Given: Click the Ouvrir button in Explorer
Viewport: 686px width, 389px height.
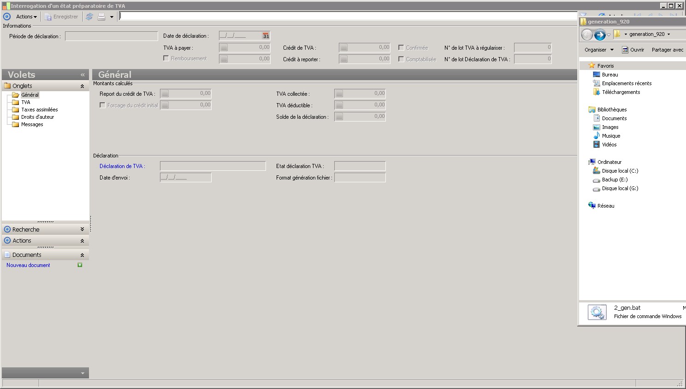Looking at the screenshot, I should (633, 50).
